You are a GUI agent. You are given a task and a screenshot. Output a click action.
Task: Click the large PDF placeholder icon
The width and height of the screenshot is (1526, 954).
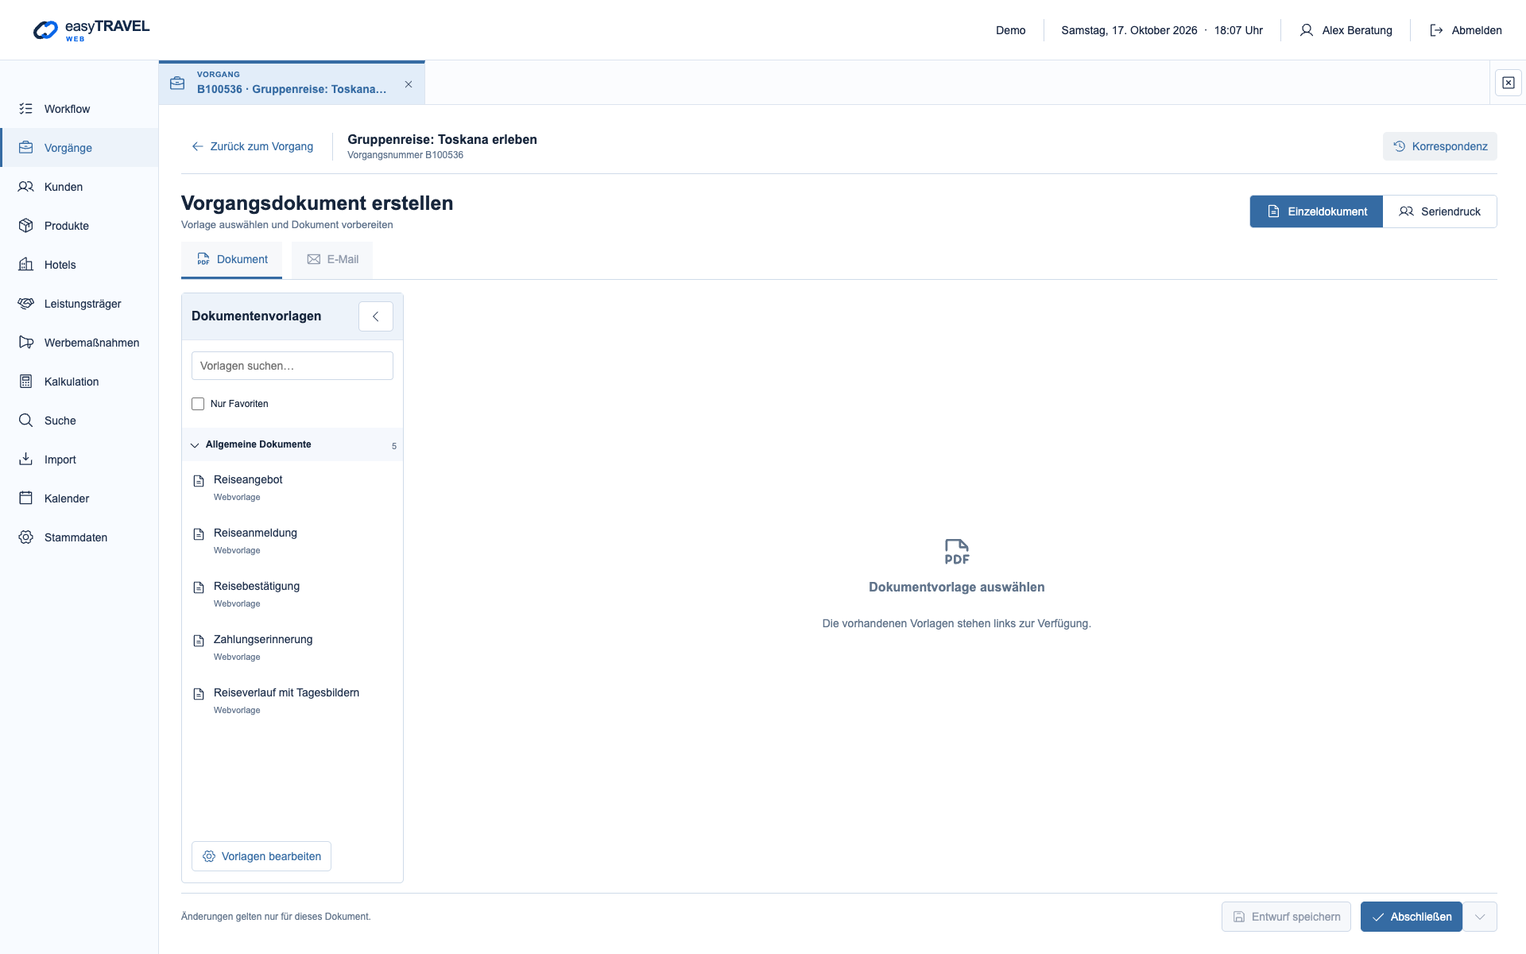[957, 552]
